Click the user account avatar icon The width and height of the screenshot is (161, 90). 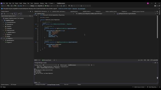pos(148,3)
